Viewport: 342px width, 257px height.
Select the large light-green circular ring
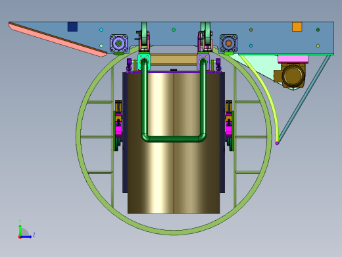point(174,232)
